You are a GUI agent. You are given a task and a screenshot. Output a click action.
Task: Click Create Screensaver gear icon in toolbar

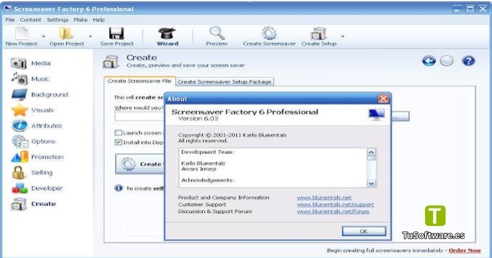tap(269, 34)
